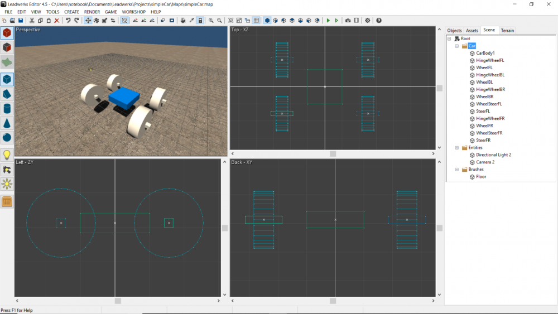Viewport: 558px width, 314px height.
Task: Select the CarBody1 scene item
Action: pyautogui.click(x=485, y=54)
